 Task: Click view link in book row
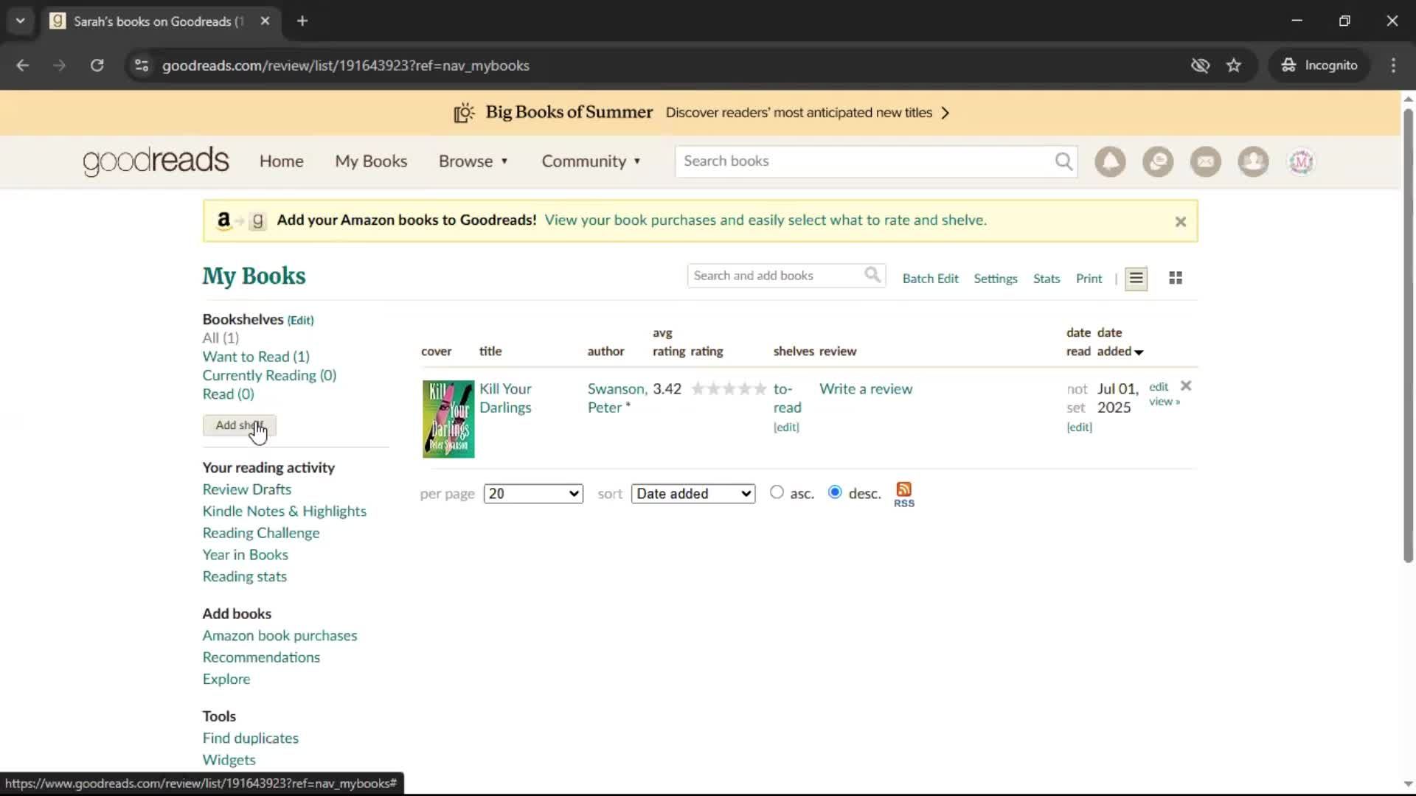click(x=1164, y=402)
